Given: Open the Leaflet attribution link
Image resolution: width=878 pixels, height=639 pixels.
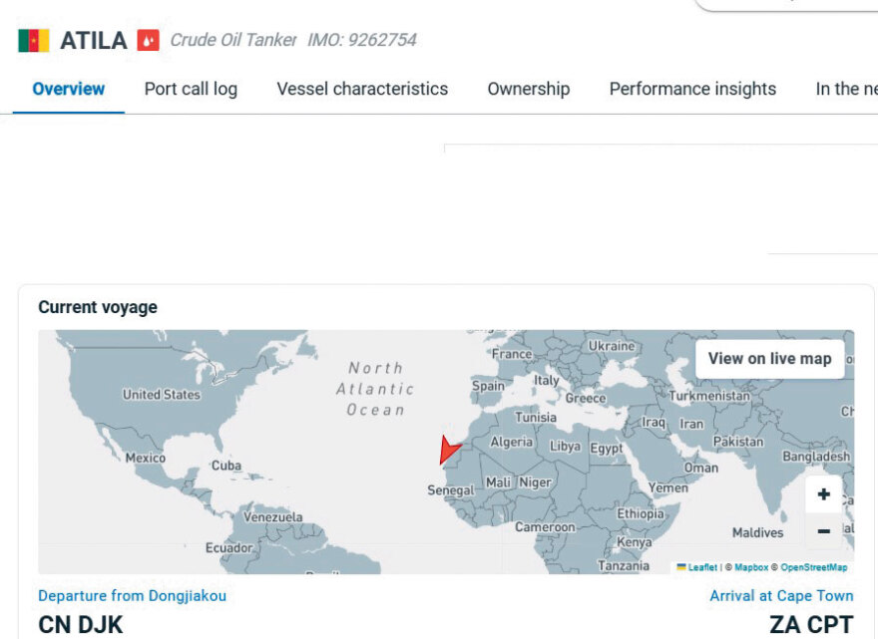Looking at the screenshot, I should coord(701,567).
